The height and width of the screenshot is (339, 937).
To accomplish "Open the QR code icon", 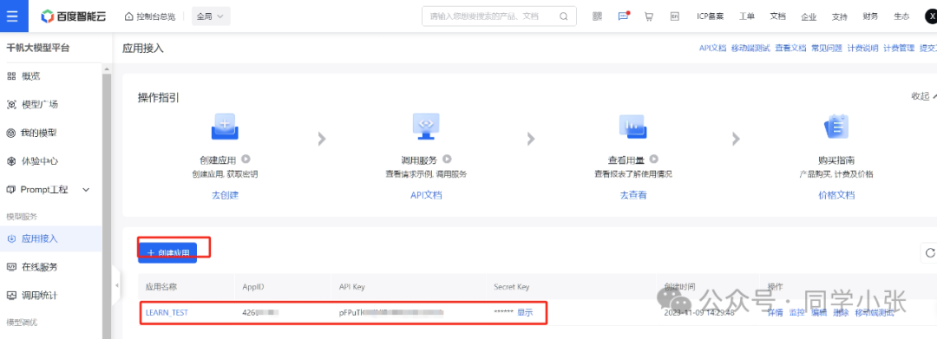I will 597,16.
